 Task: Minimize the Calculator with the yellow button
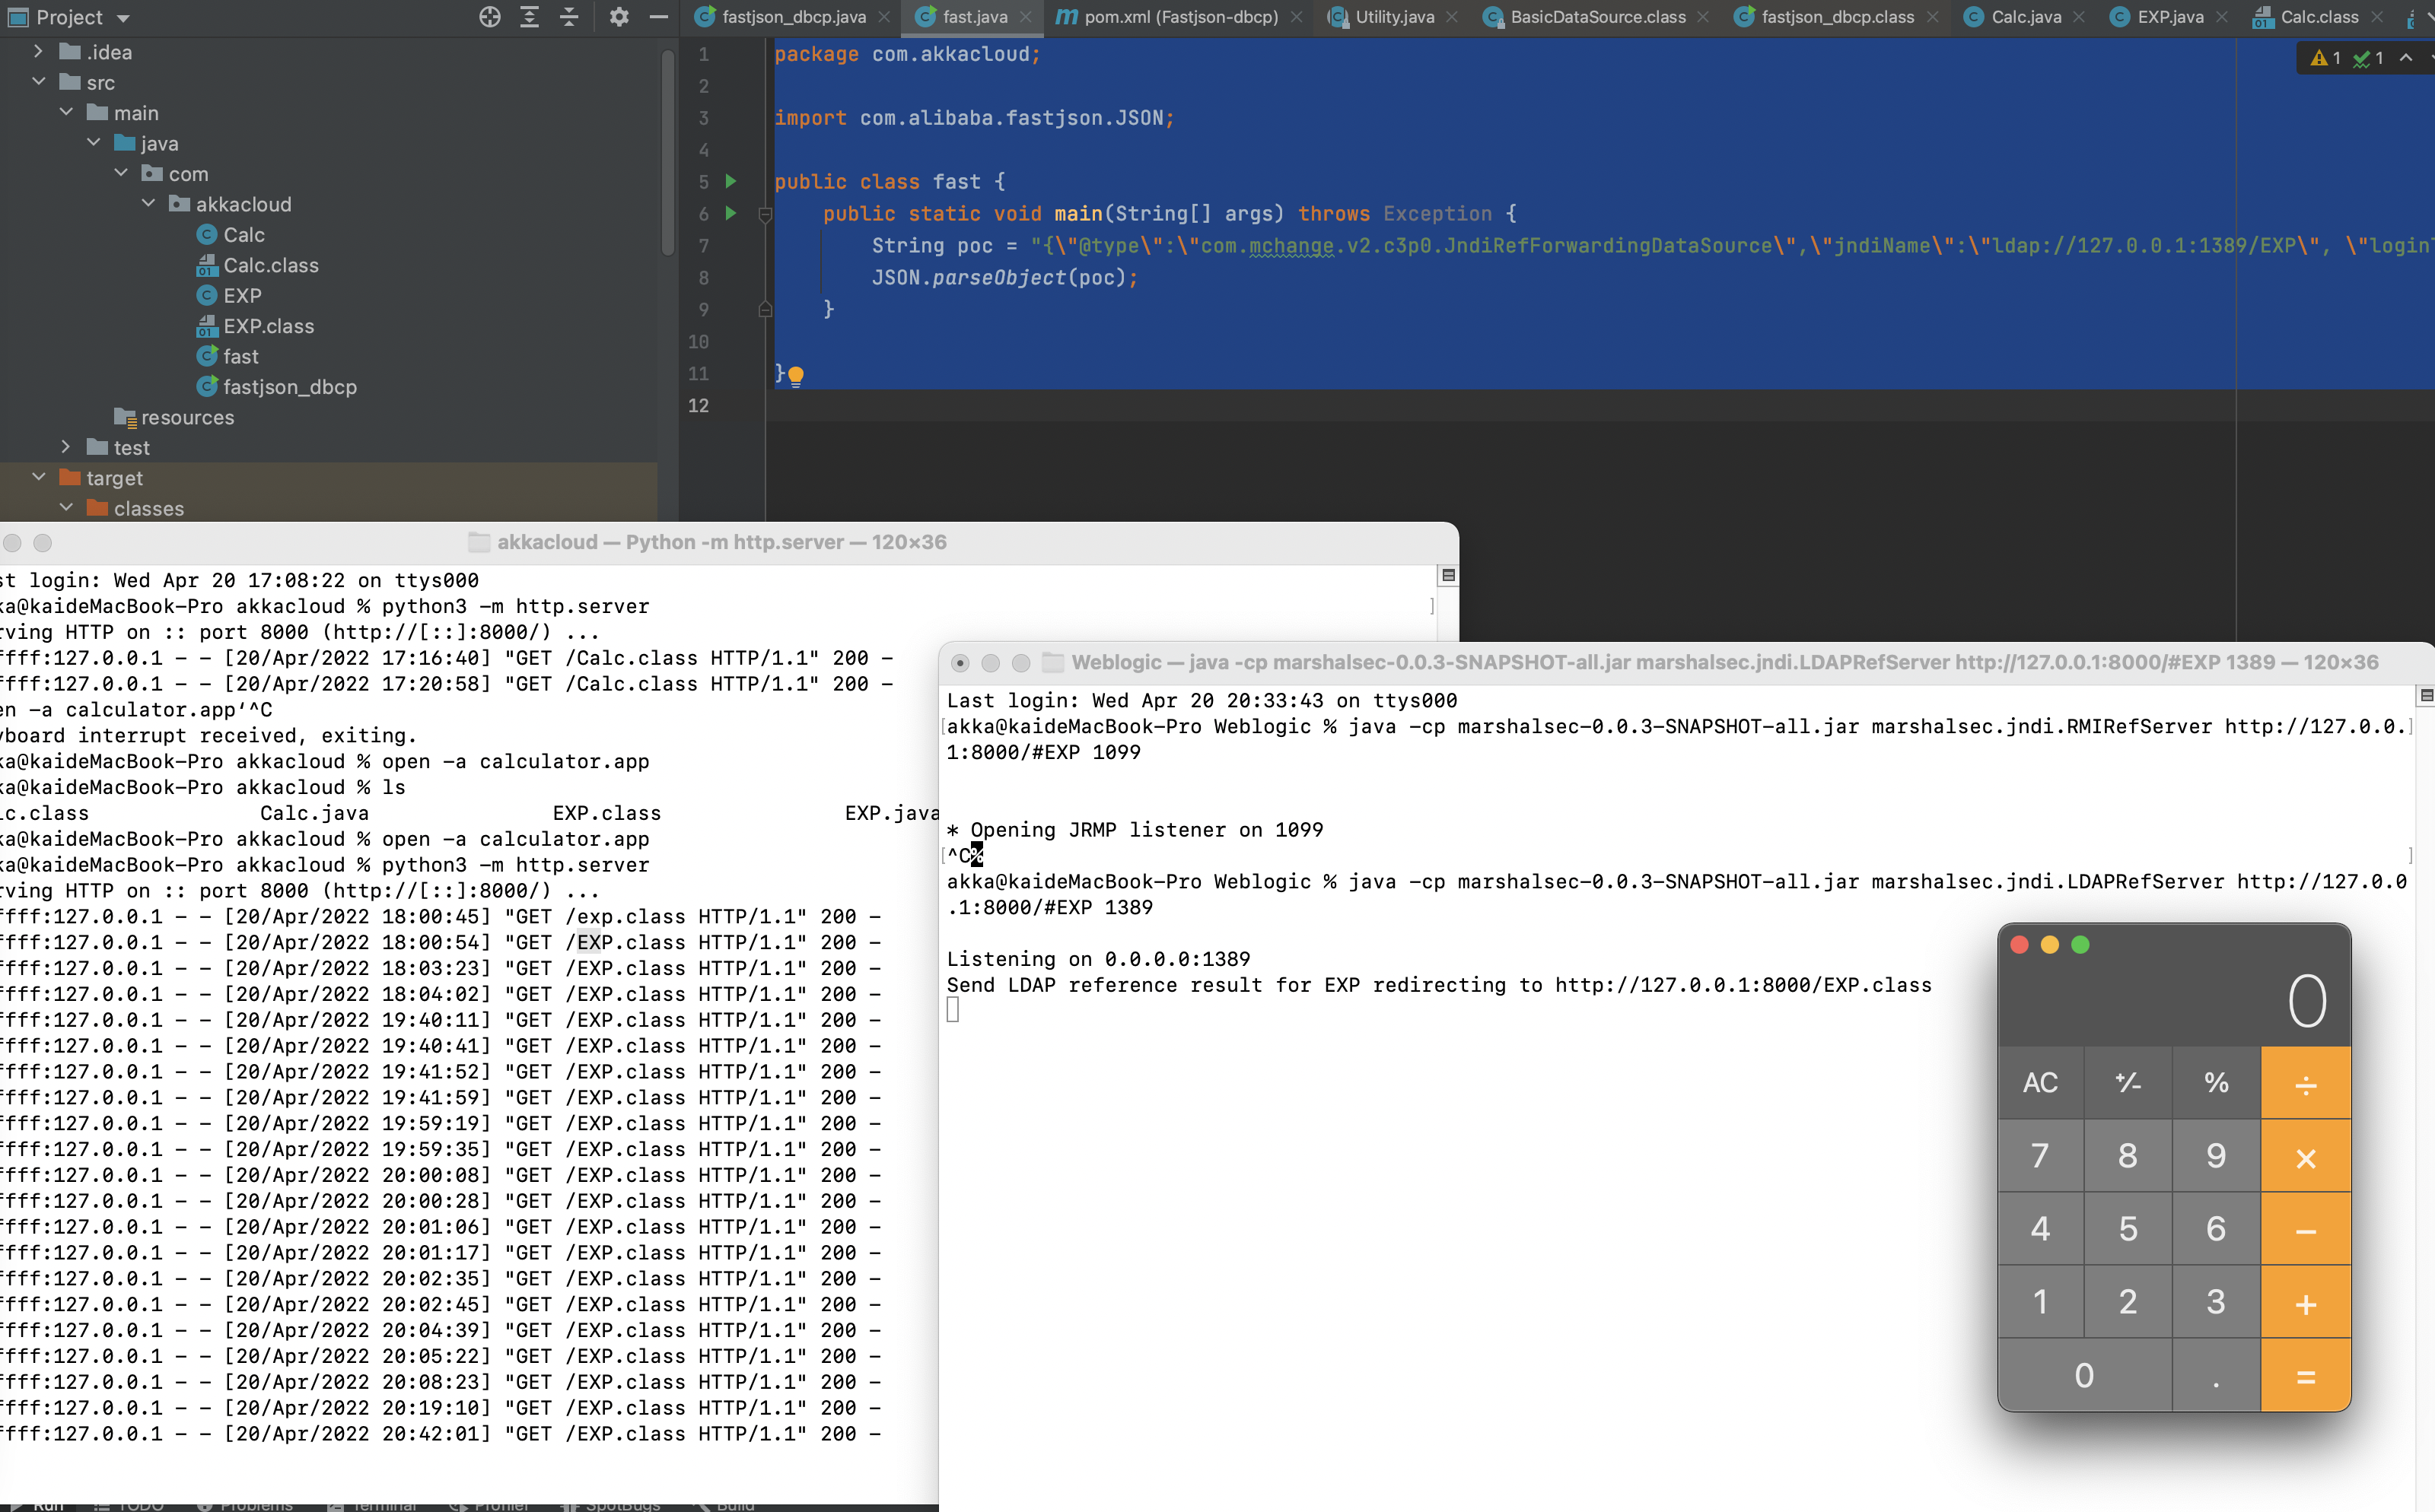point(2050,945)
